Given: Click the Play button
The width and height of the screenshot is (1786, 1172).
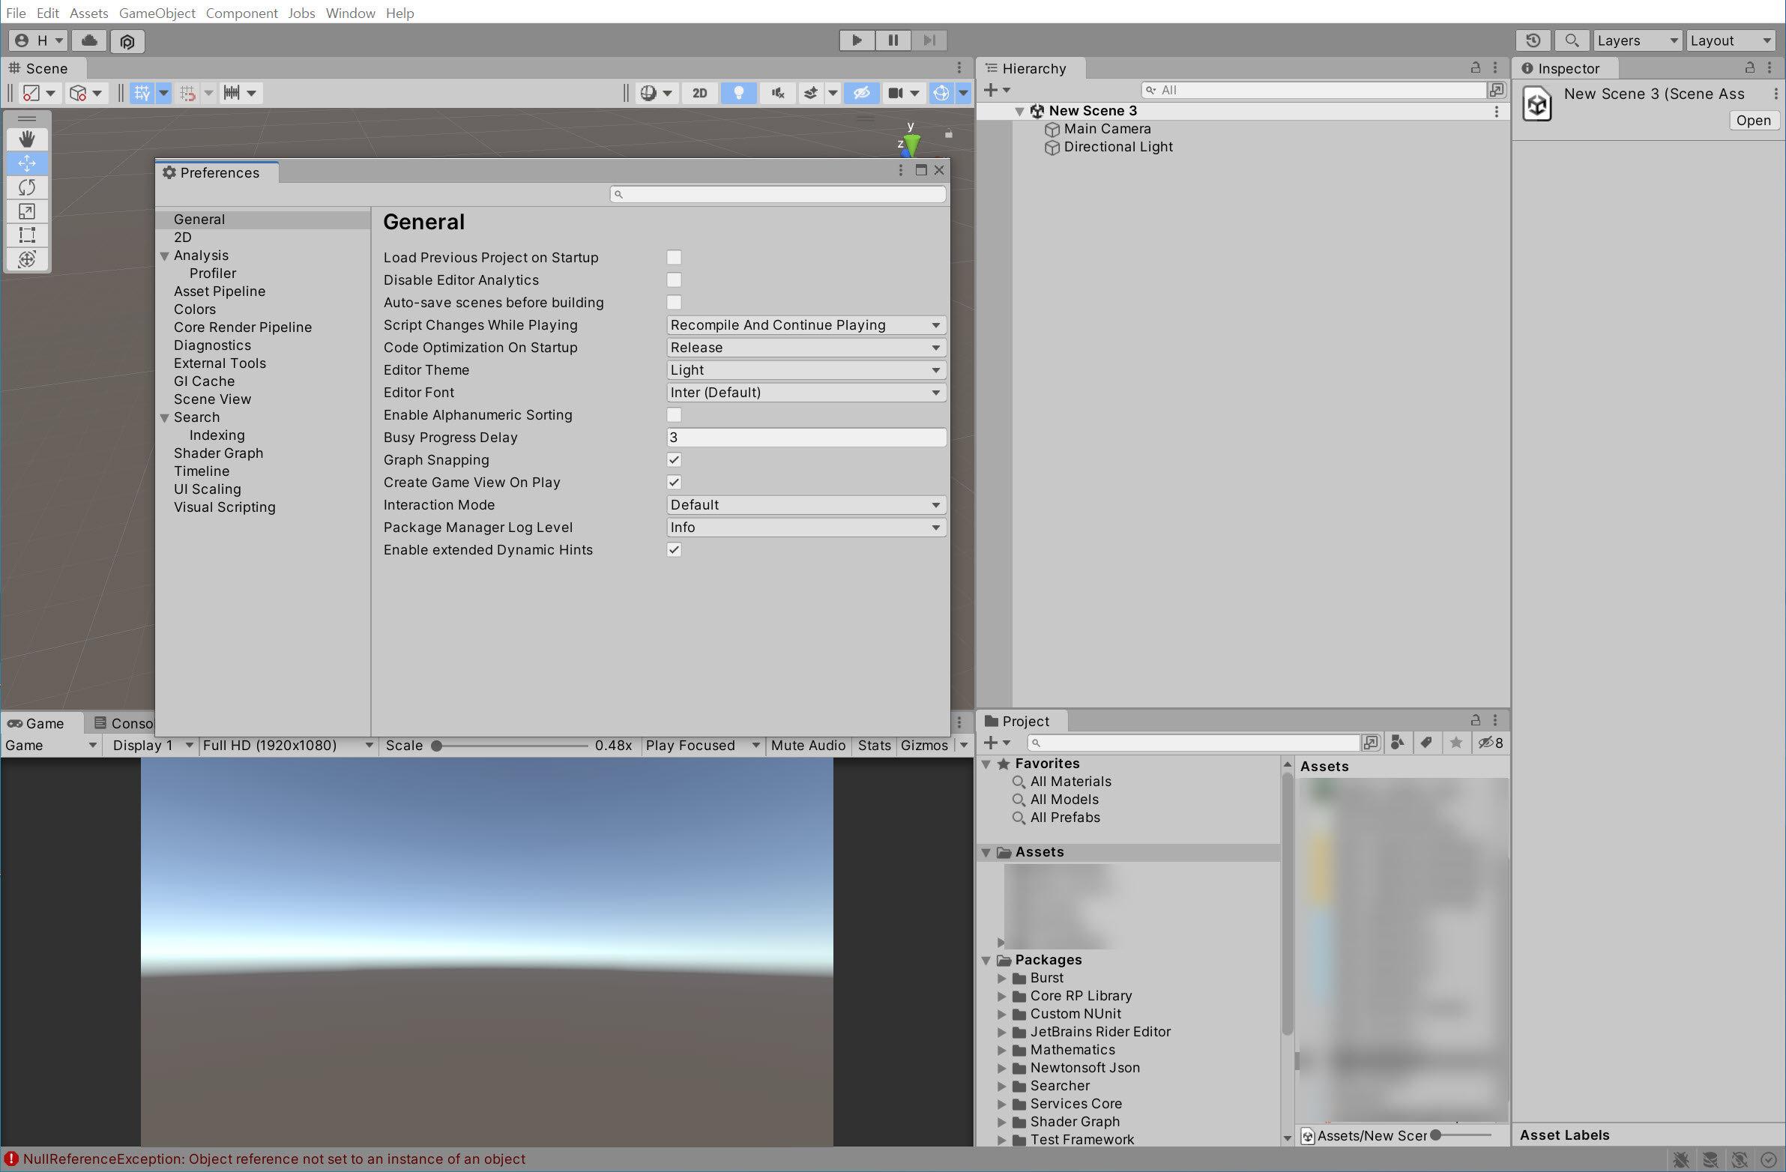Looking at the screenshot, I should click(x=857, y=40).
